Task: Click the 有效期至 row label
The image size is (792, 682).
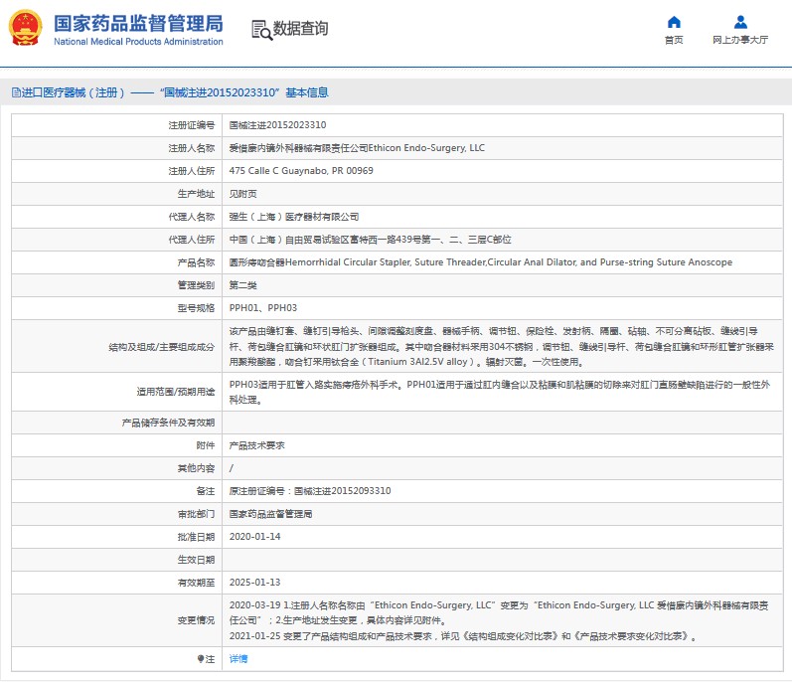Action: click(196, 583)
